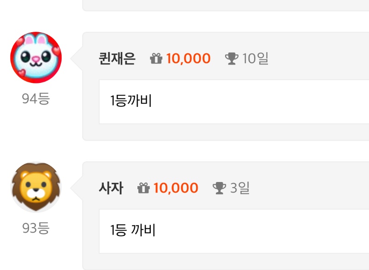
Task: Click the gift icon next to 사자
Action: pyautogui.click(x=143, y=188)
